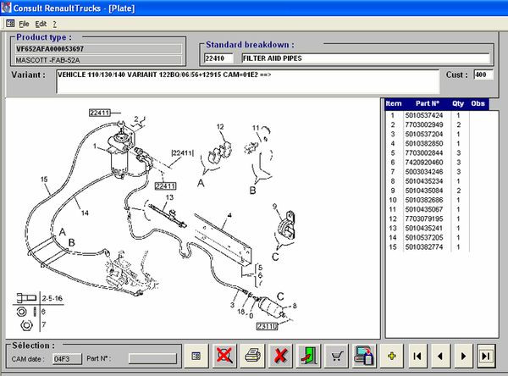Click the printer icon
Image resolution: width=508 pixels, height=376 pixels.
(x=251, y=356)
